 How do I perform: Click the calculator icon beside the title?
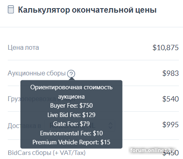(x=11, y=9)
